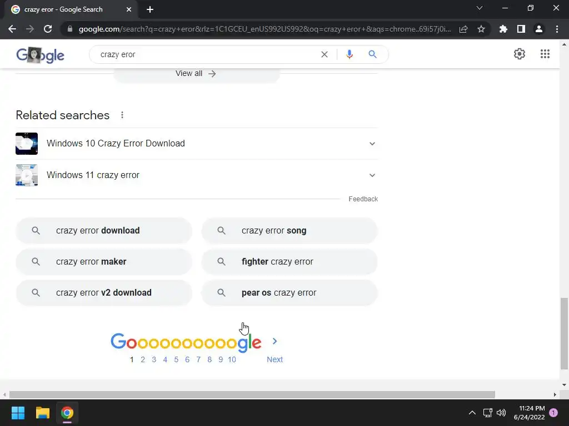569x426 pixels.
Task: Click the Next page link
Action: pyautogui.click(x=274, y=359)
